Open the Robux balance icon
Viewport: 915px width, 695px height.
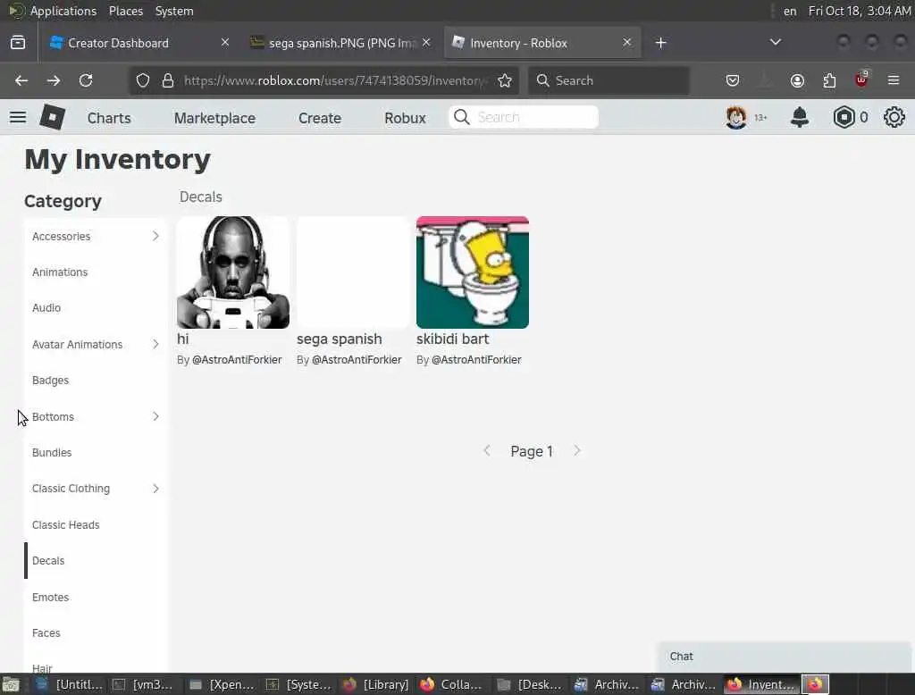click(x=844, y=117)
